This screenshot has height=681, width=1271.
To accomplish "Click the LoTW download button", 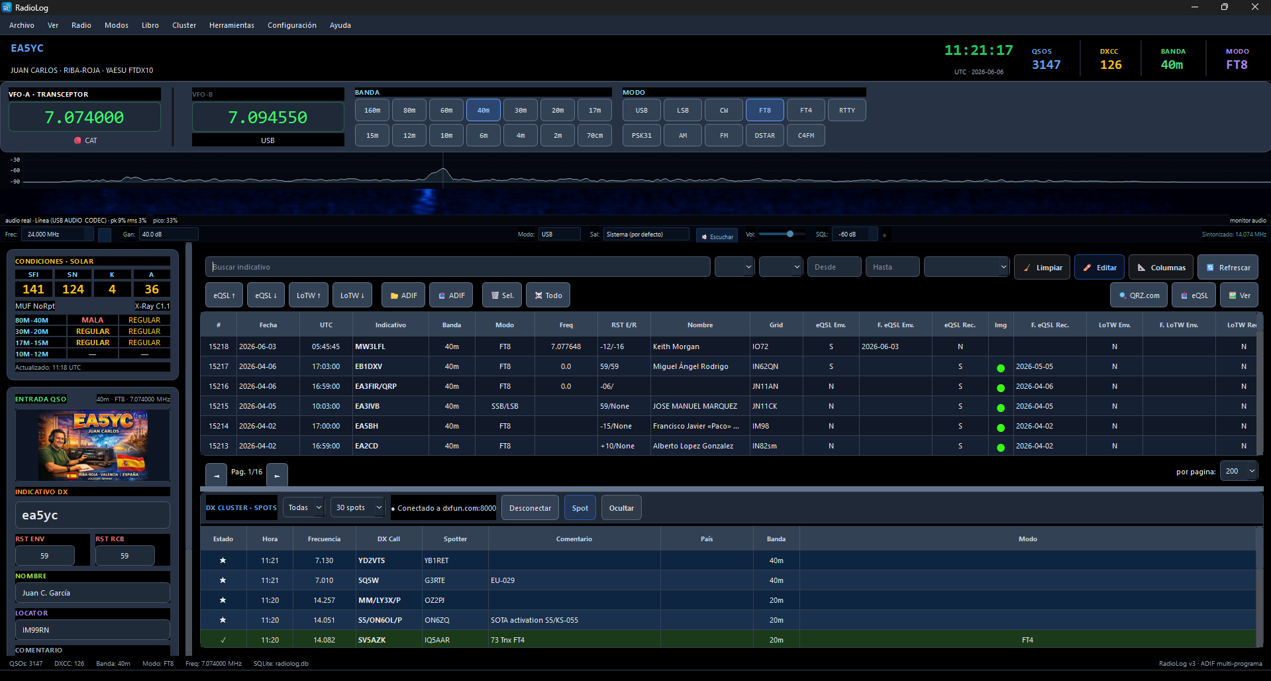I will click(x=352, y=295).
